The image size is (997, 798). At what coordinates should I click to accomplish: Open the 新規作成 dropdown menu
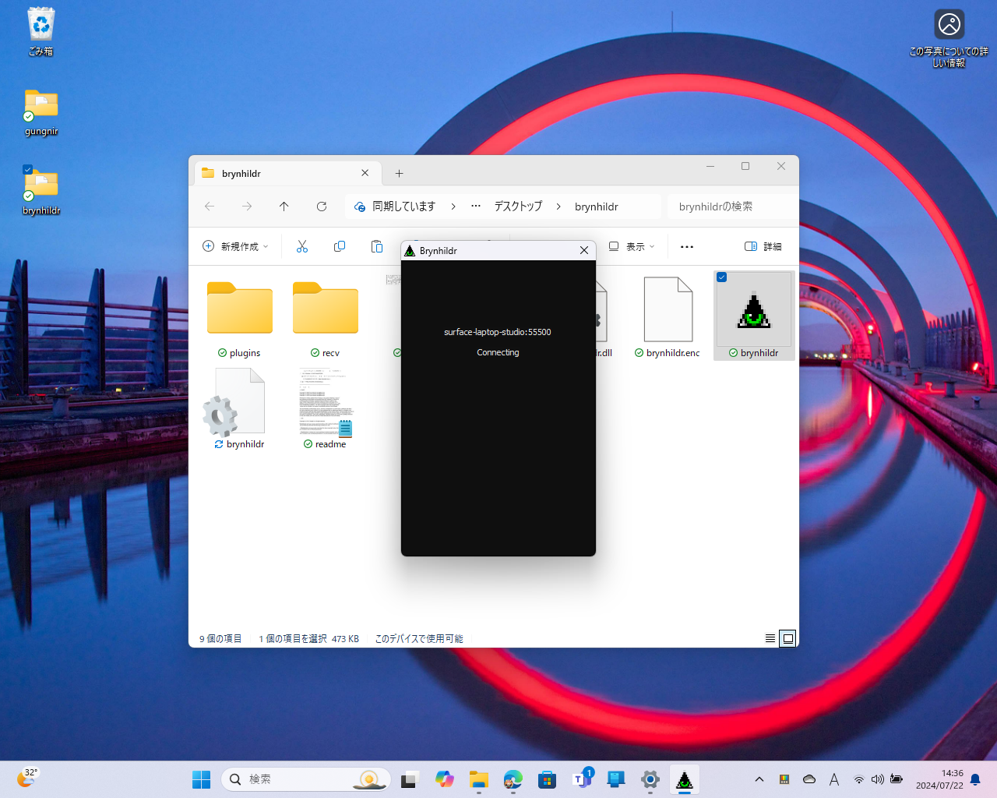coord(235,245)
